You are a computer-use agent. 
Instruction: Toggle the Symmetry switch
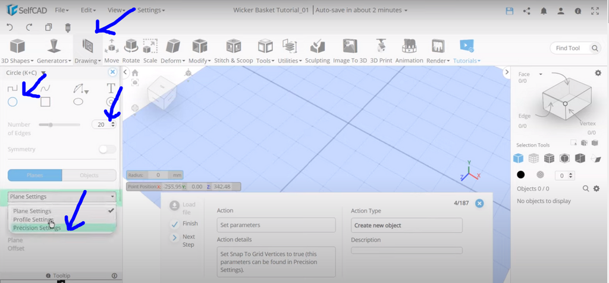[x=107, y=150]
